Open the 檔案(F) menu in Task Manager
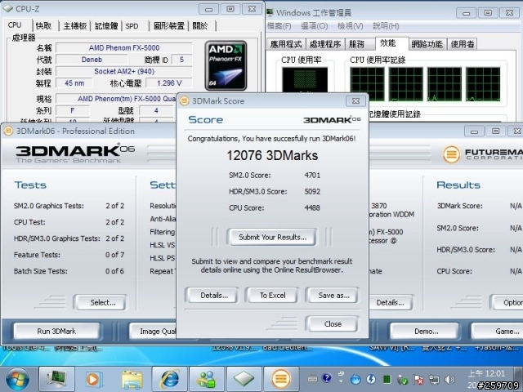 click(279, 26)
